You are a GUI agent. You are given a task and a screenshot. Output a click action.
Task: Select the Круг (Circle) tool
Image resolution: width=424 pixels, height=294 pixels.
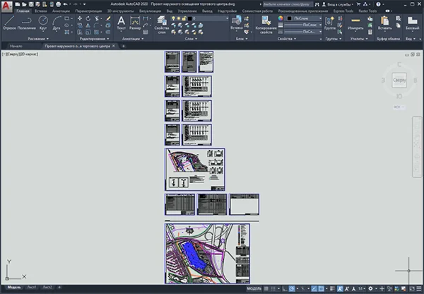pos(43,23)
